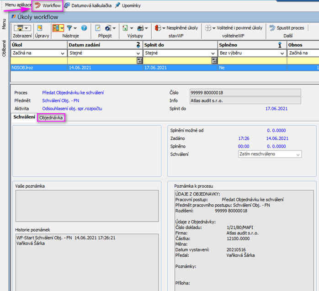This screenshot has height=291, width=319.
Task: Click Spustit proces button
Action: (x=287, y=28)
